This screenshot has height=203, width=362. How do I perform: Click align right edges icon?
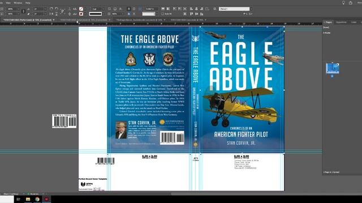click(x=201, y=9)
